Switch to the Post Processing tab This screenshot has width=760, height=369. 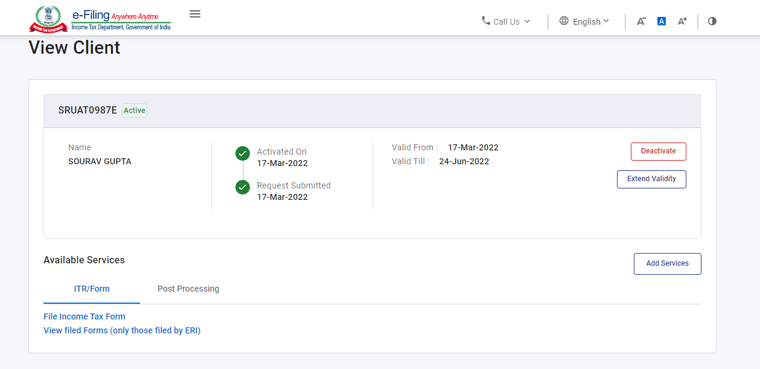coord(188,289)
